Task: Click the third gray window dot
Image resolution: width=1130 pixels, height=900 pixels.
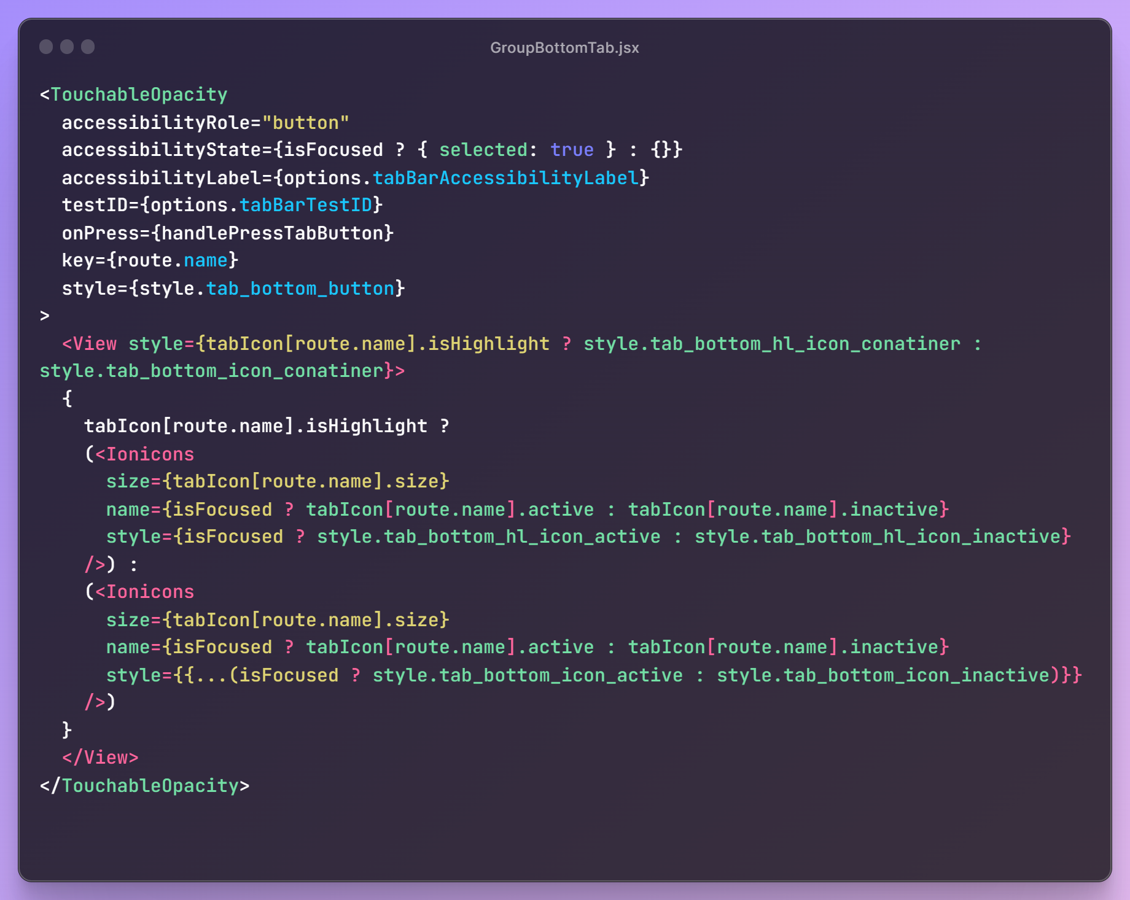Action: click(88, 47)
